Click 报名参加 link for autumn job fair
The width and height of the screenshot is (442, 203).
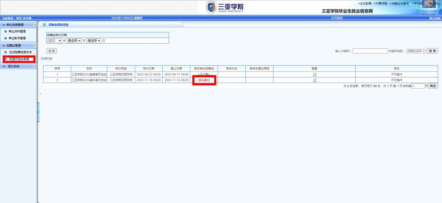tap(204, 80)
